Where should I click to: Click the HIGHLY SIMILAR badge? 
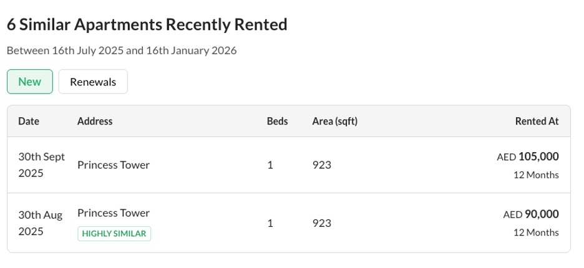click(114, 234)
